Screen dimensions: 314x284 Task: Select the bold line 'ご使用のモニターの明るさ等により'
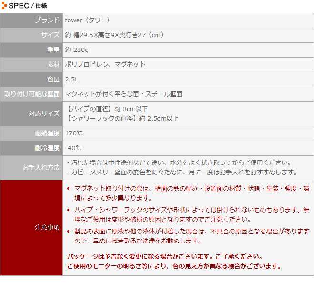click(174, 266)
